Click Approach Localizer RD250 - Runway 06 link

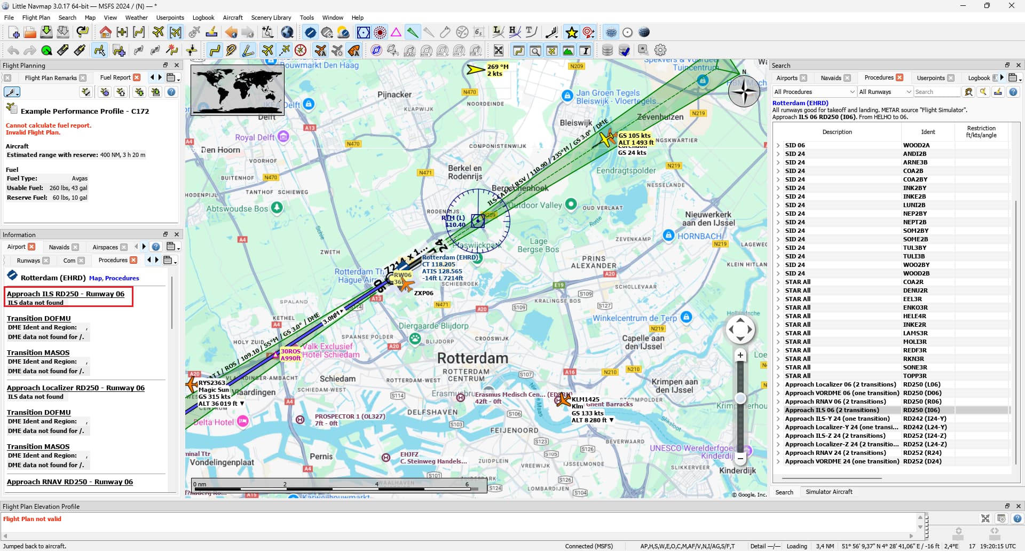coord(76,388)
